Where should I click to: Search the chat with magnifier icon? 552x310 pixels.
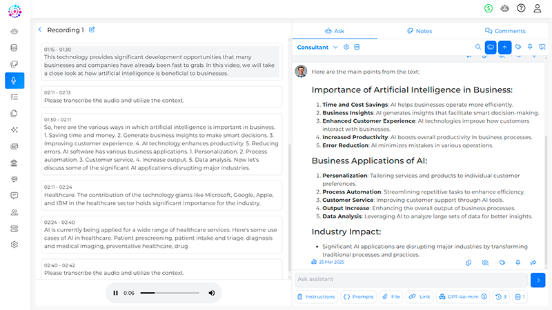(x=478, y=47)
